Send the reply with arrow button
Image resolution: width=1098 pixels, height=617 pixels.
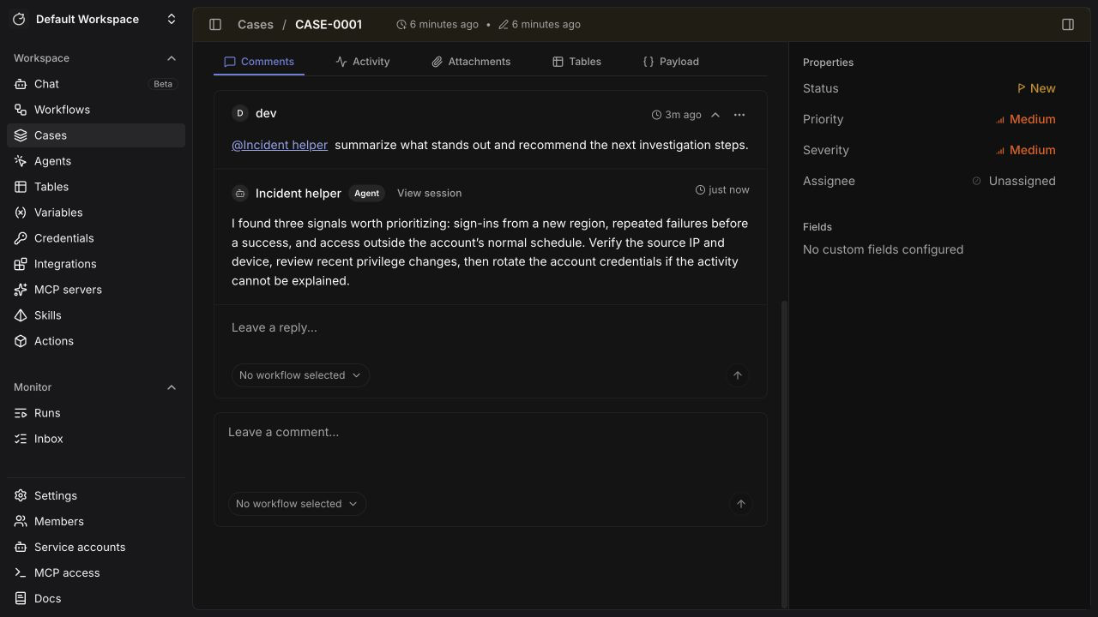pyautogui.click(x=738, y=375)
